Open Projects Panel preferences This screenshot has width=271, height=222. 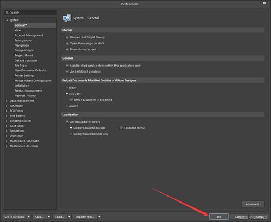[23, 55]
